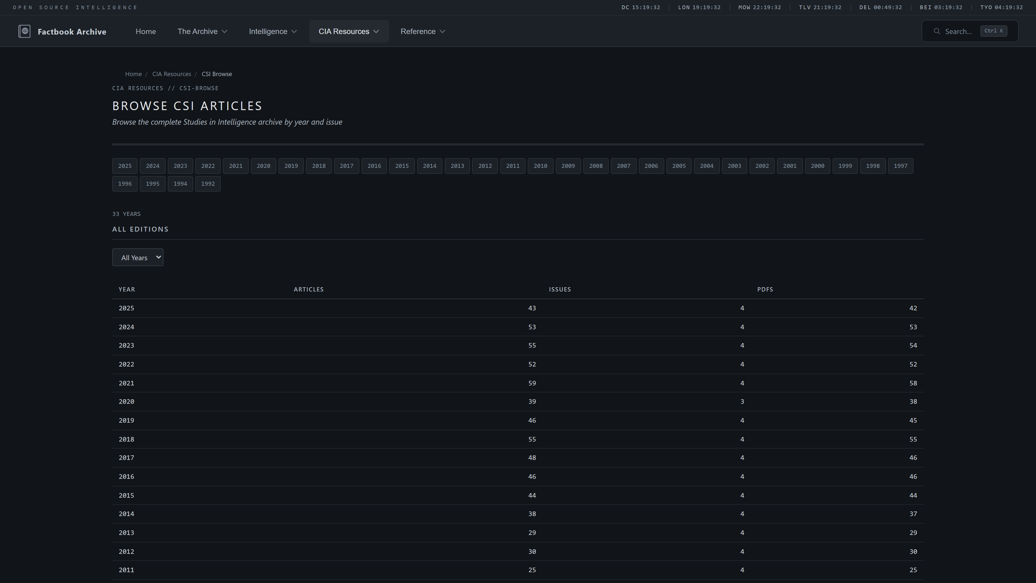The image size is (1036, 583).
Task: Click the 2013 table row
Action: coord(126,533)
